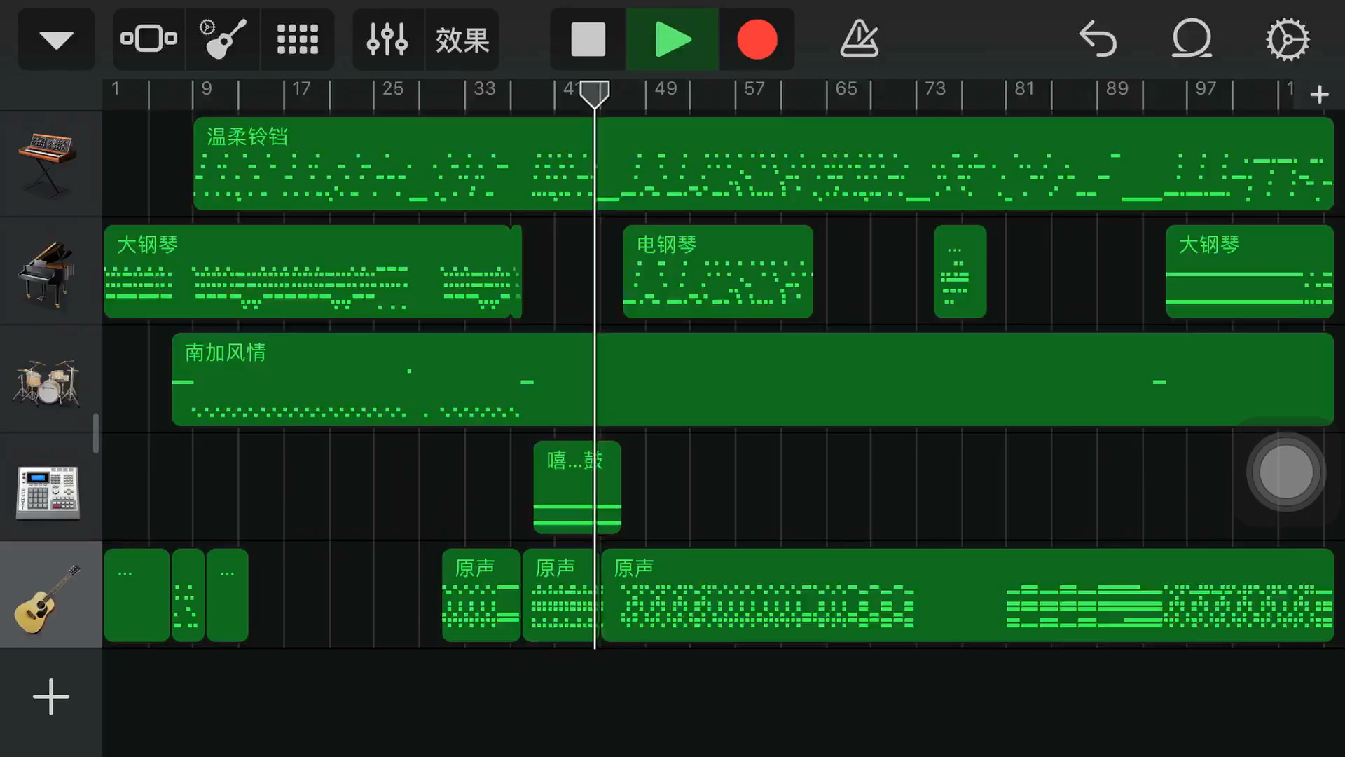The width and height of the screenshot is (1345, 757).
Task: Start playback with the green play button
Action: 672,39
